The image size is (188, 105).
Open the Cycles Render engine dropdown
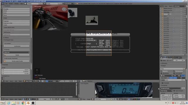point(69,3)
